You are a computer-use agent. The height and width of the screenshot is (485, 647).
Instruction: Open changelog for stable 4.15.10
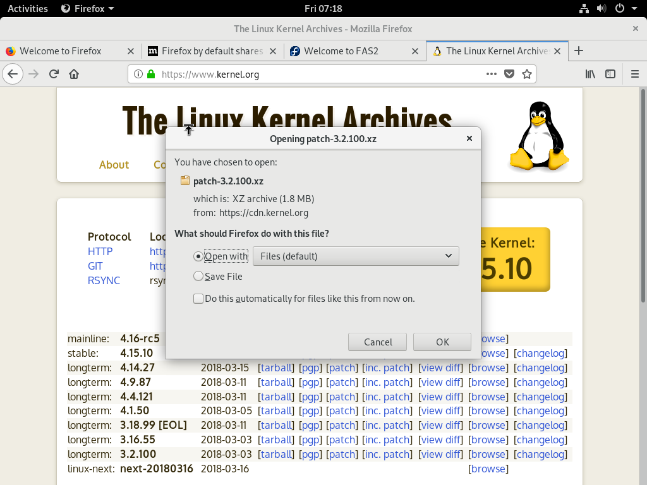click(541, 354)
